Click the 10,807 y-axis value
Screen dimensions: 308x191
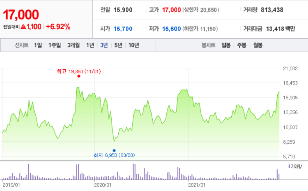(x=290, y=127)
